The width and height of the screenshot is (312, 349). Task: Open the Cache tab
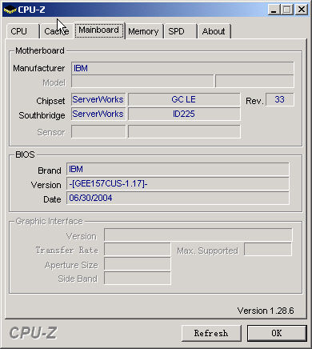point(57,31)
